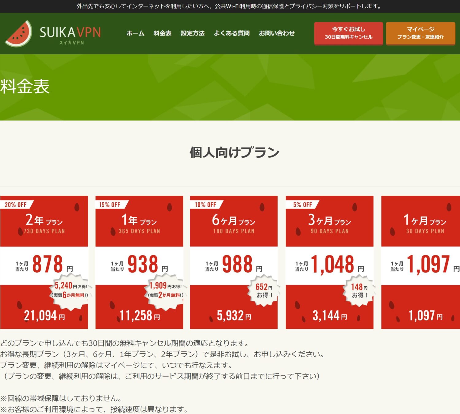The height and width of the screenshot is (414, 460).
Task: Click the top announcement bar text
Action: tap(229, 6)
